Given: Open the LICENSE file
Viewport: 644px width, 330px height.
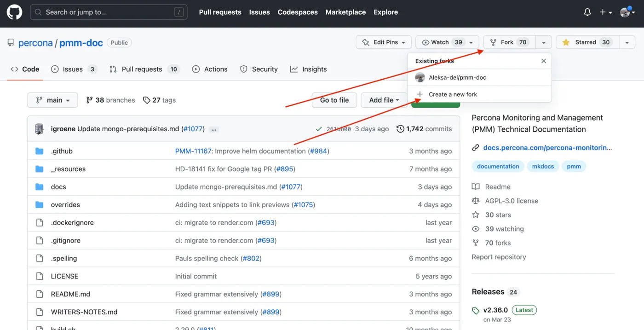Looking at the screenshot, I should pyautogui.click(x=64, y=276).
